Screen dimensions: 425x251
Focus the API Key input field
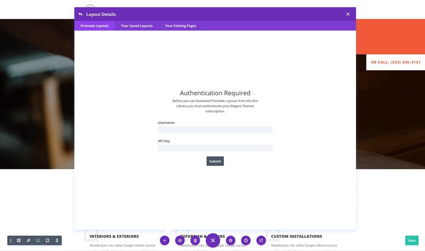point(215,148)
